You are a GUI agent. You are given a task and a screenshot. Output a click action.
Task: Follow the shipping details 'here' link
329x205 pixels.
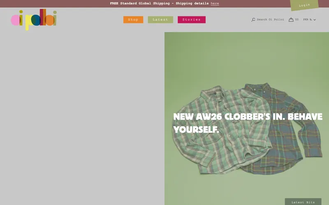tap(215, 4)
